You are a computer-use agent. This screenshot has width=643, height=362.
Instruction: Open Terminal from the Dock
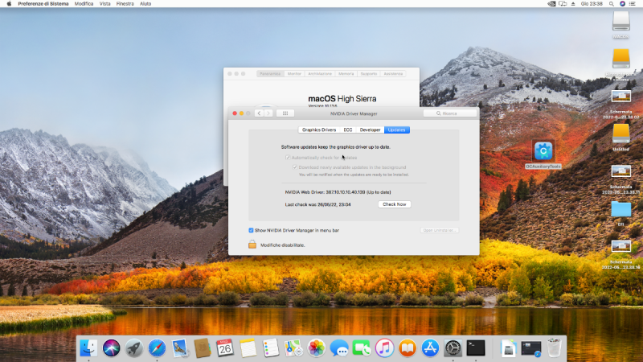pos(476,348)
